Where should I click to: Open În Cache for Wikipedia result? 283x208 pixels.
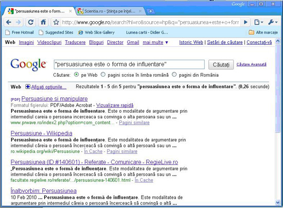(93, 151)
